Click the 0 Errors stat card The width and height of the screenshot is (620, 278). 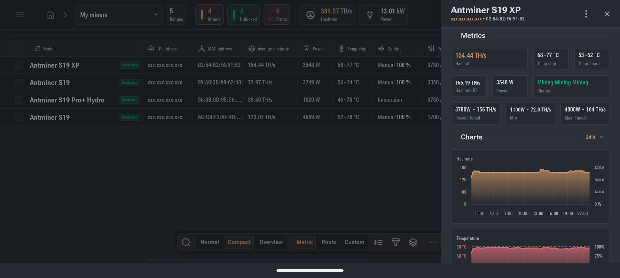(x=277, y=15)
